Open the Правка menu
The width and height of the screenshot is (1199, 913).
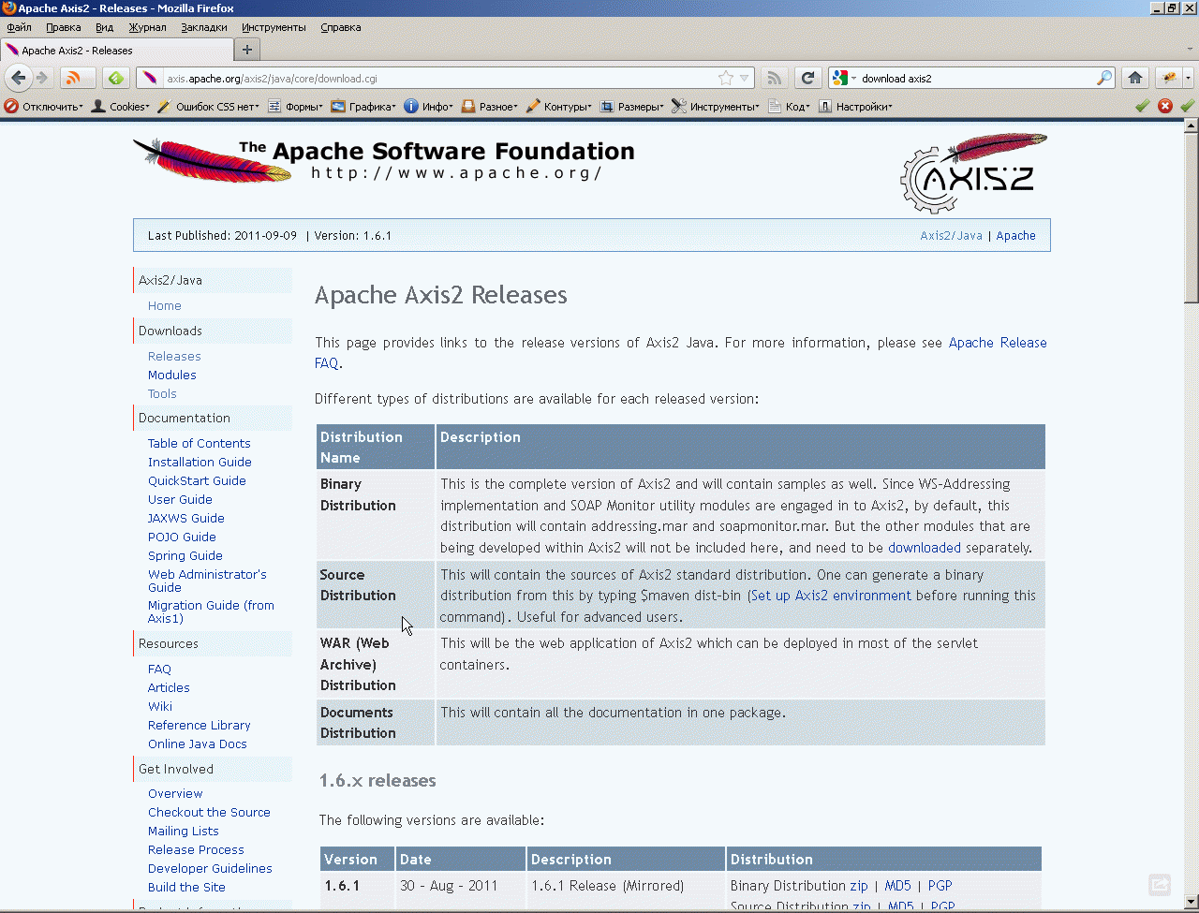pyautogui.click(x=64, y=27)
